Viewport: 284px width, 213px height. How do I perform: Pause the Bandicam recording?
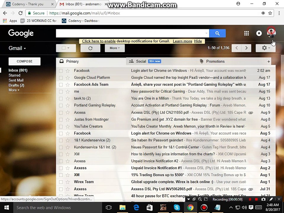250,199
